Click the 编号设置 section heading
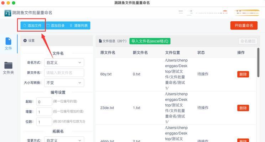 [x=58, y=92]
